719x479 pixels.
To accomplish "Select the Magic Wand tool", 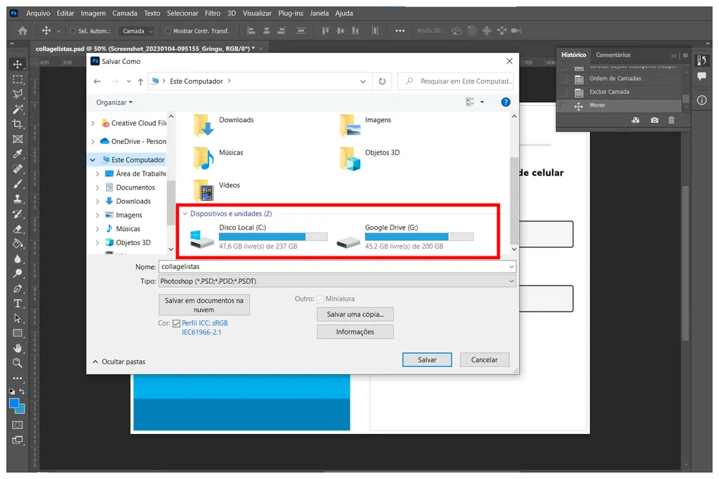I will 18,109.
